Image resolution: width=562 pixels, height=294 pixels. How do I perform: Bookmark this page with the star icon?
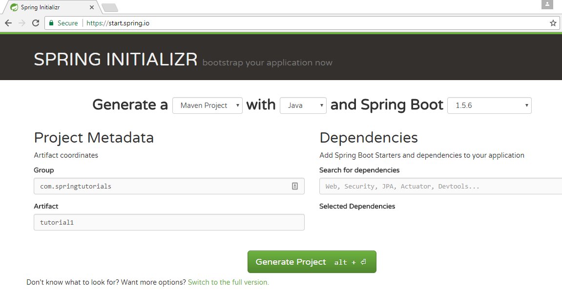pyautogui.click(x=553, y=23)
